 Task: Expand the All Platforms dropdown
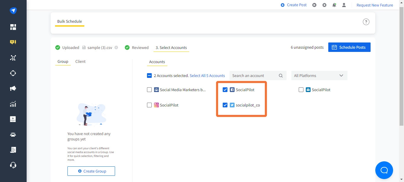319,76
